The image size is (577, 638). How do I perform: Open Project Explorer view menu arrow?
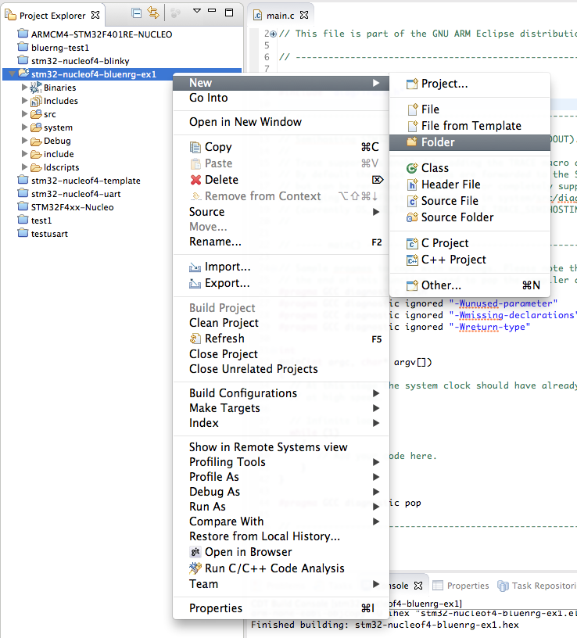(197, 11)
